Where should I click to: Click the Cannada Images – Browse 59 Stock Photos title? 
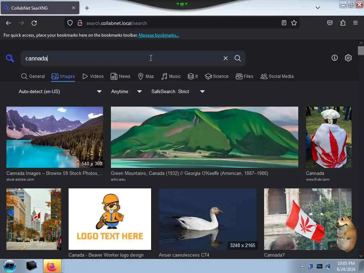pos(55,173)
